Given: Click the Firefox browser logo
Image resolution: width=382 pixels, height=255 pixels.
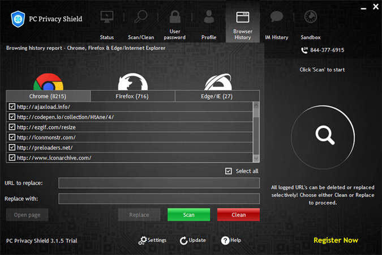Looking at the screenshot, I should (x=133, y=82).
